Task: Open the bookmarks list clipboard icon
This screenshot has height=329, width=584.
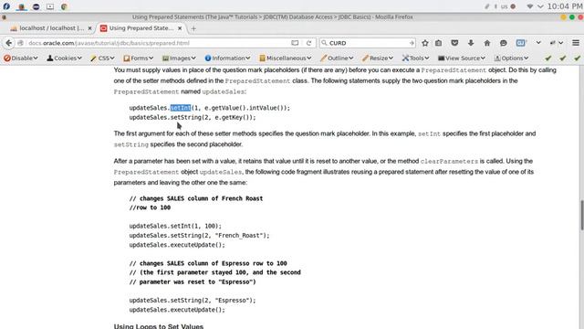Action: point(439,43)
